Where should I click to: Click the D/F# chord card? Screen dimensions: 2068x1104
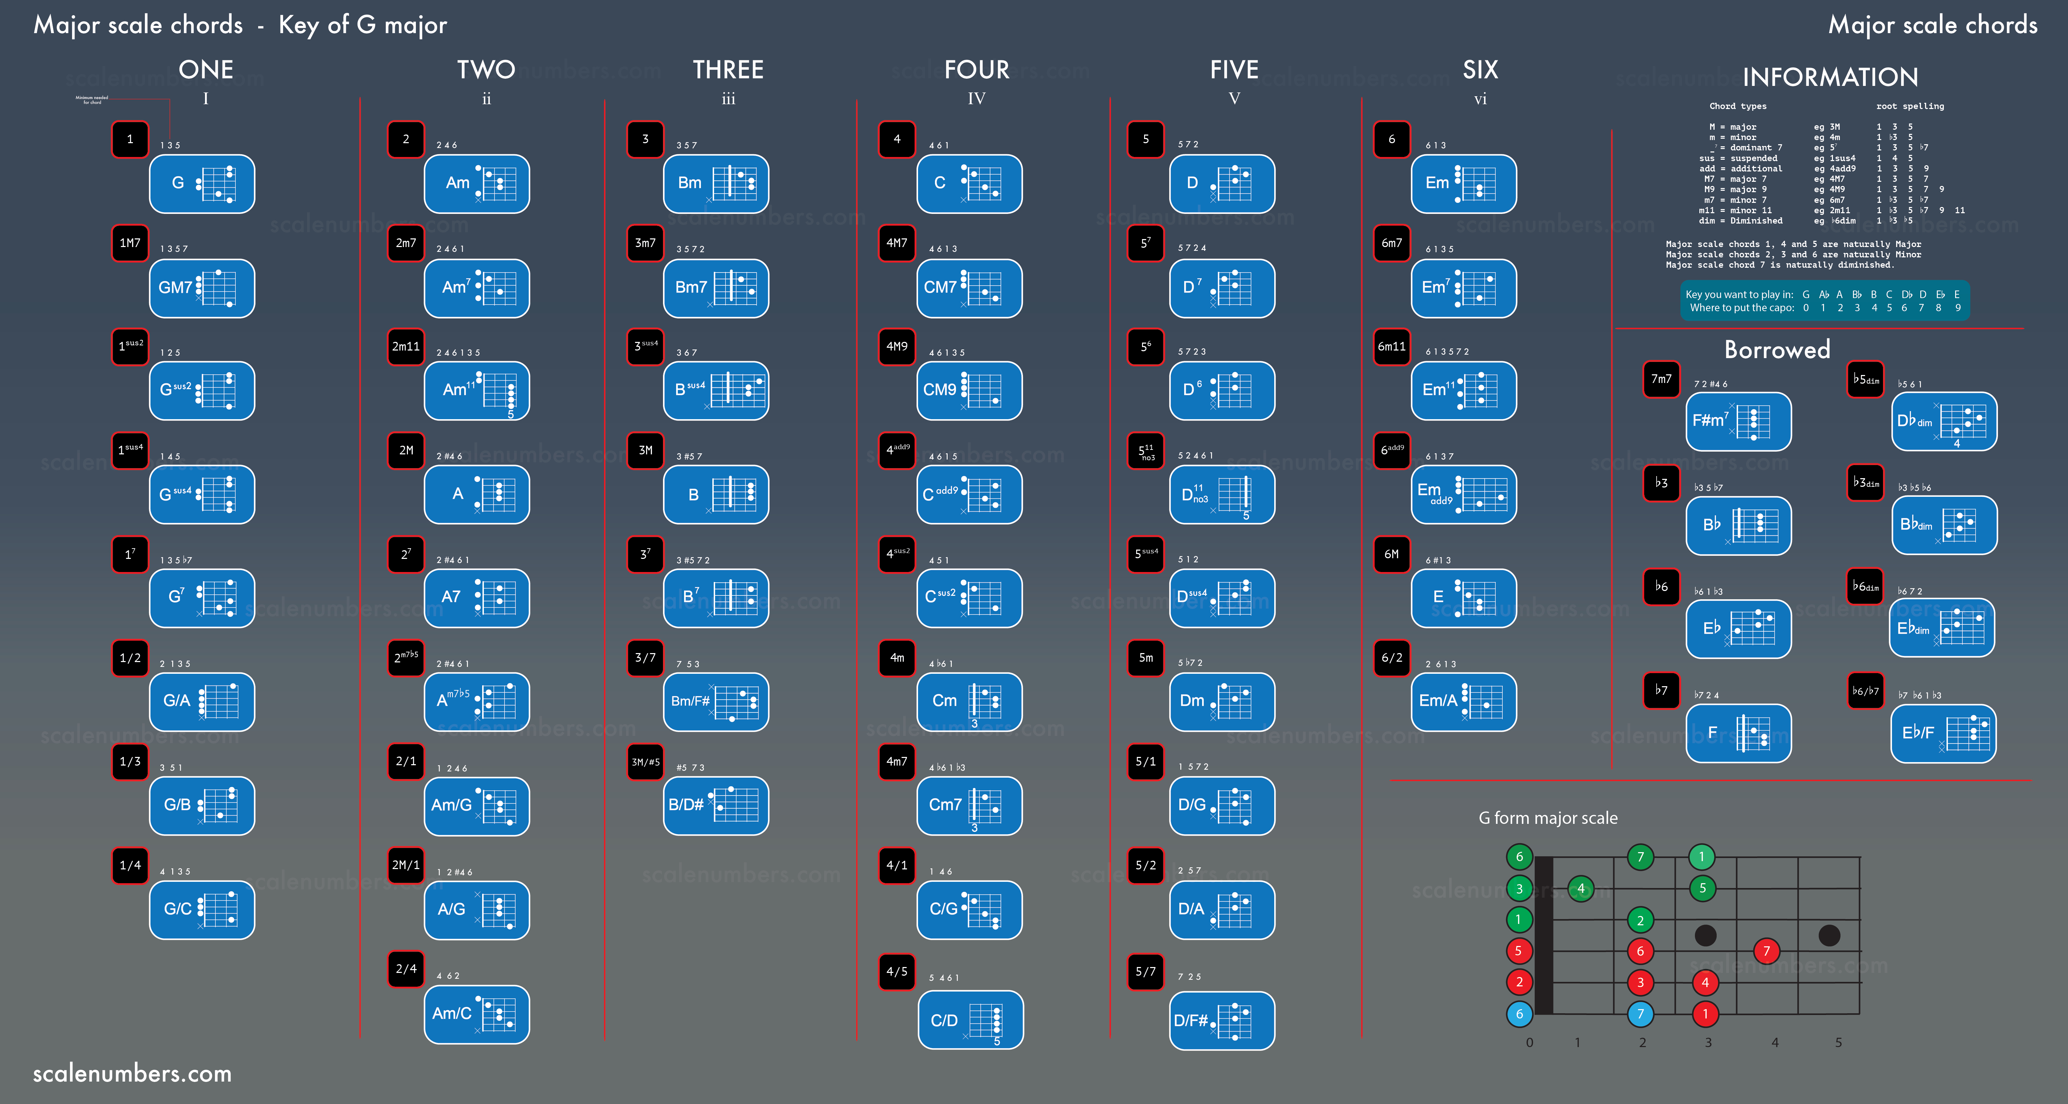[1223, 1021]
